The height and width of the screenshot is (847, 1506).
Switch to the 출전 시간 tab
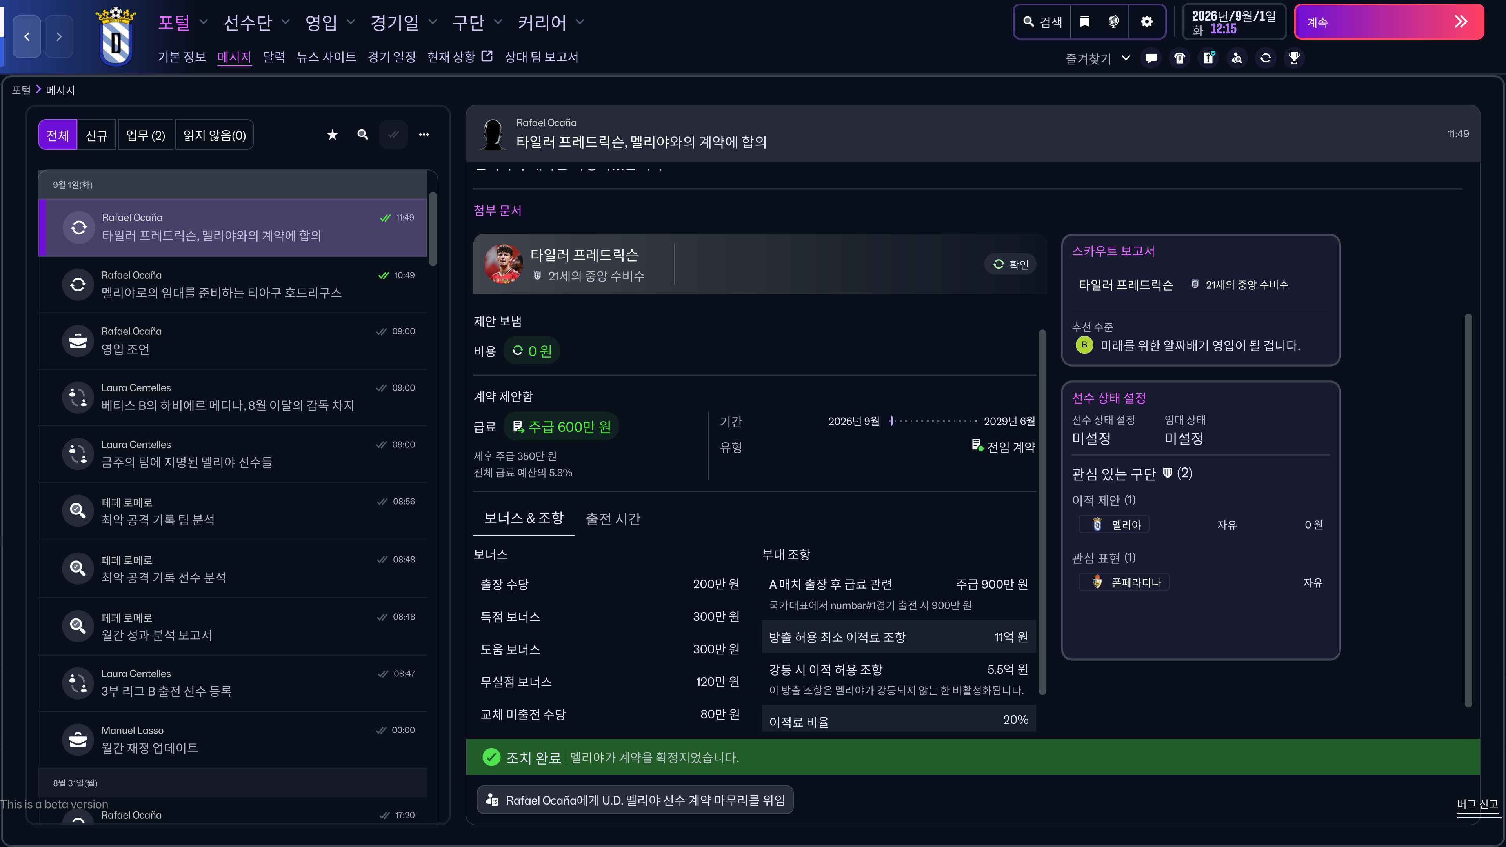(613, 518)
